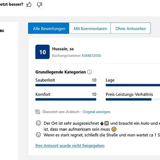The height and width of the screenshot is (160, 160).
Task: Open info icon beside Grundlegende Kategorien
Action: (90, 72)
